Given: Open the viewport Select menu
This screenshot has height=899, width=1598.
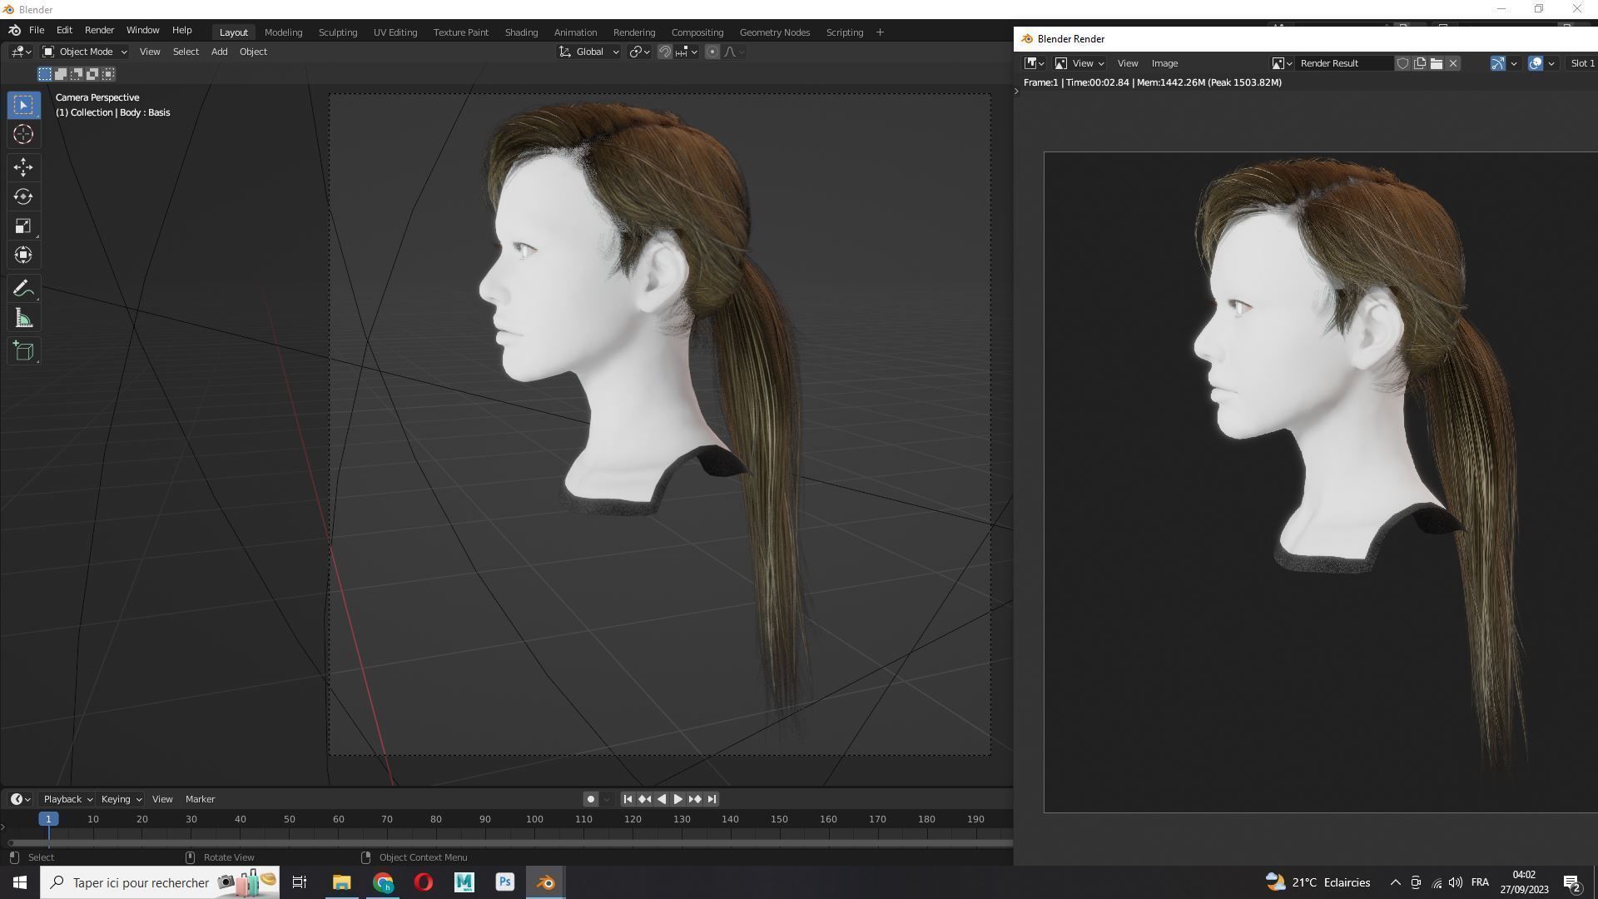Looking at the screenshot, I should tap(186, 52).
